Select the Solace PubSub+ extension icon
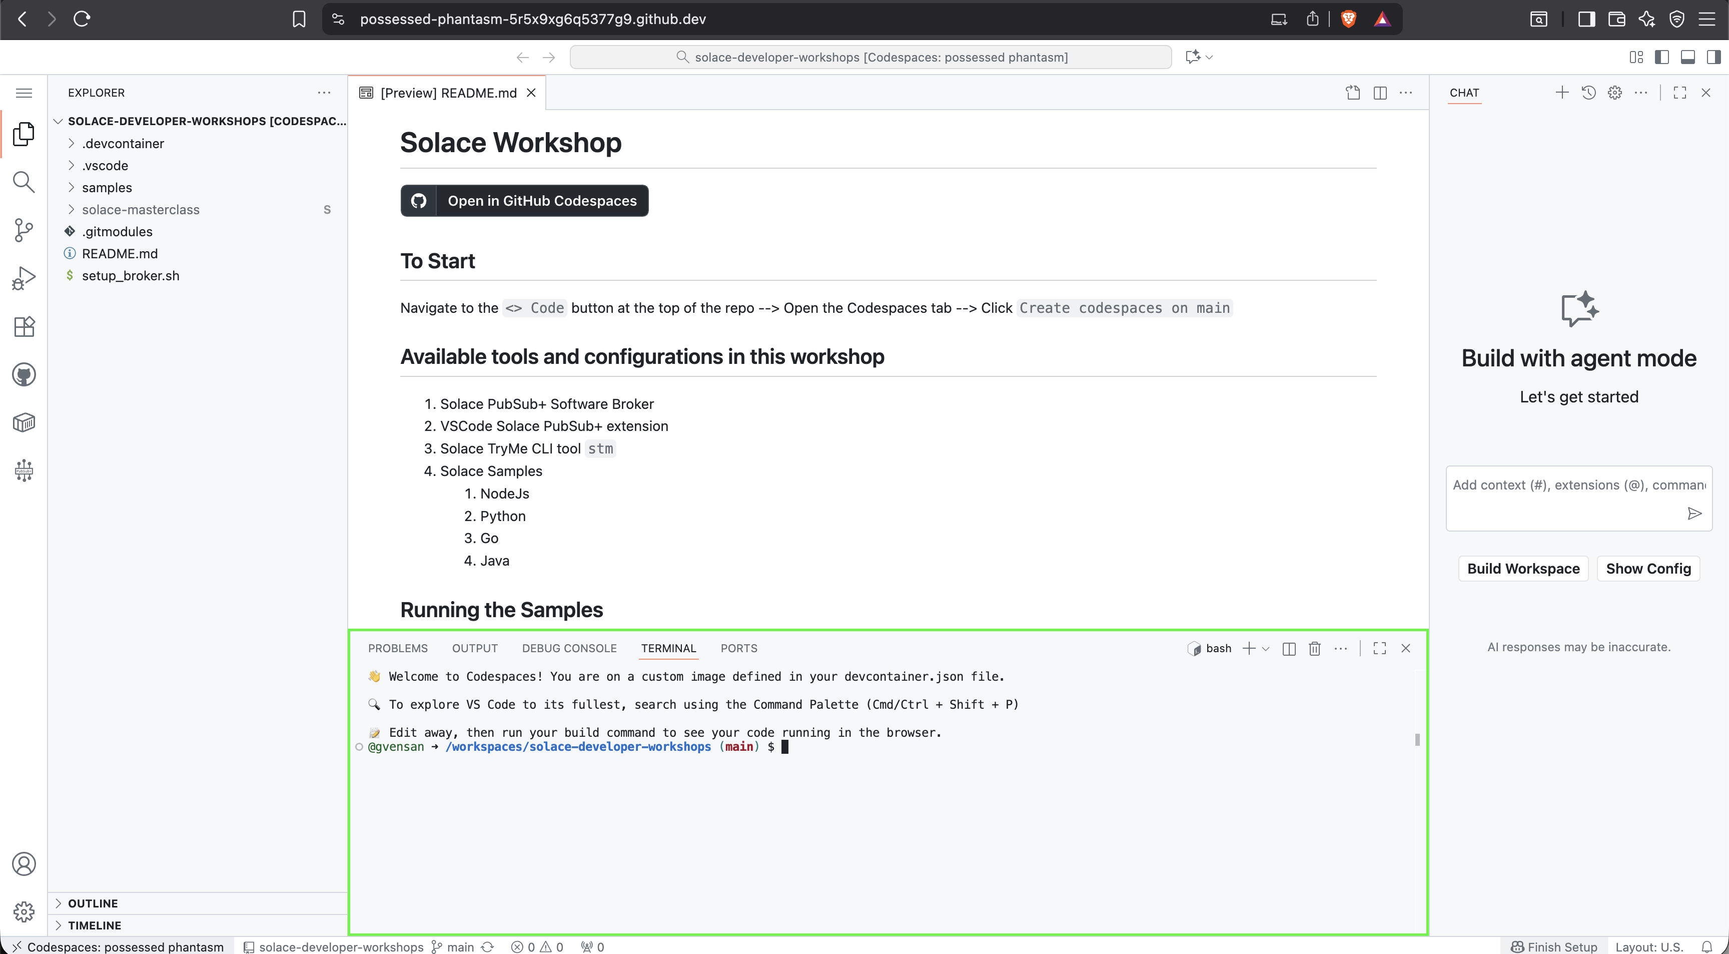Screen dimensions: 1729x954 [x=24, y=470]
